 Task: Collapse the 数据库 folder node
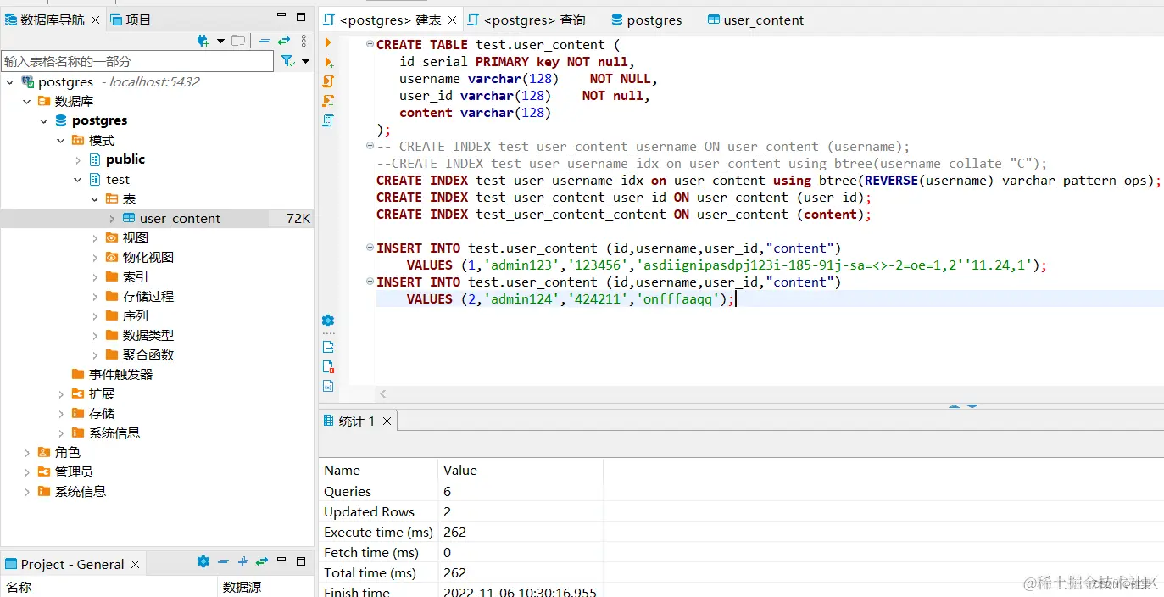tap(27, 102)
